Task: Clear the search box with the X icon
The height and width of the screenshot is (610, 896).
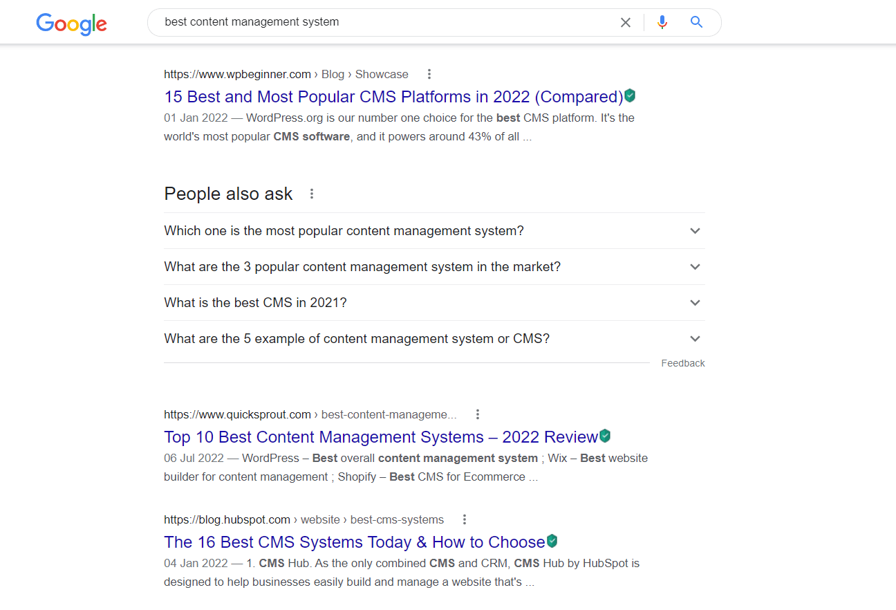Action: coord(626,22)
